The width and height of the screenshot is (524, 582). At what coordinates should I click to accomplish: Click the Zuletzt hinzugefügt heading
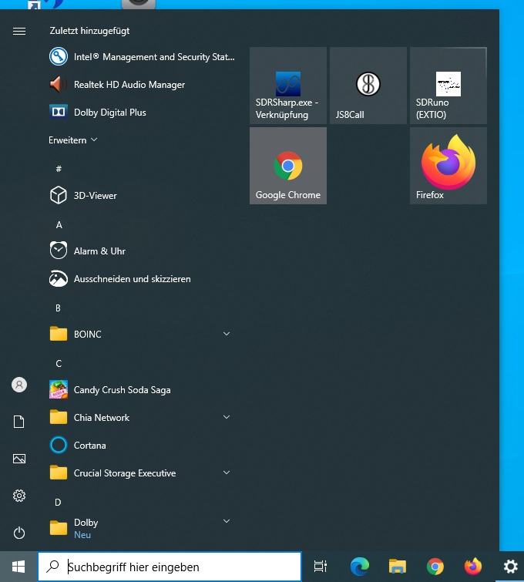click(x=90, y=31)
